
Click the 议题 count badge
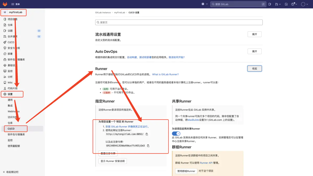point(39,31)
